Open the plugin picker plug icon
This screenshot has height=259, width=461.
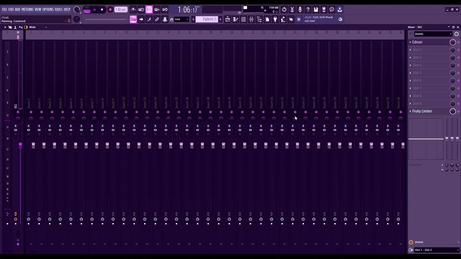click(x=275, y=19)
